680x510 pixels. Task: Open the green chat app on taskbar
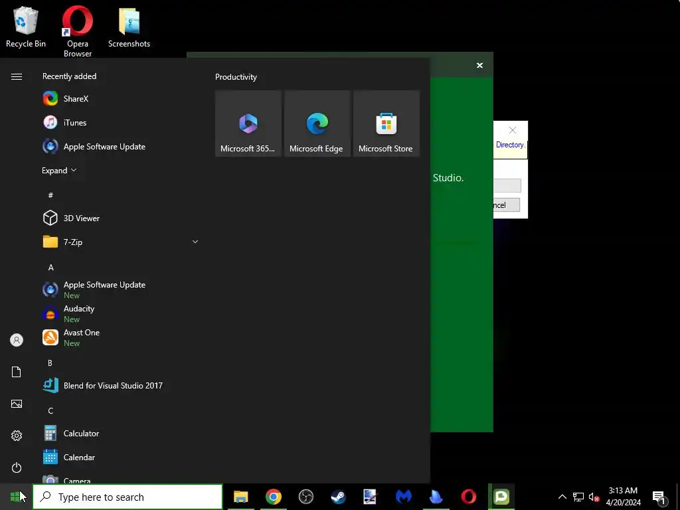[x=501, y=497]
